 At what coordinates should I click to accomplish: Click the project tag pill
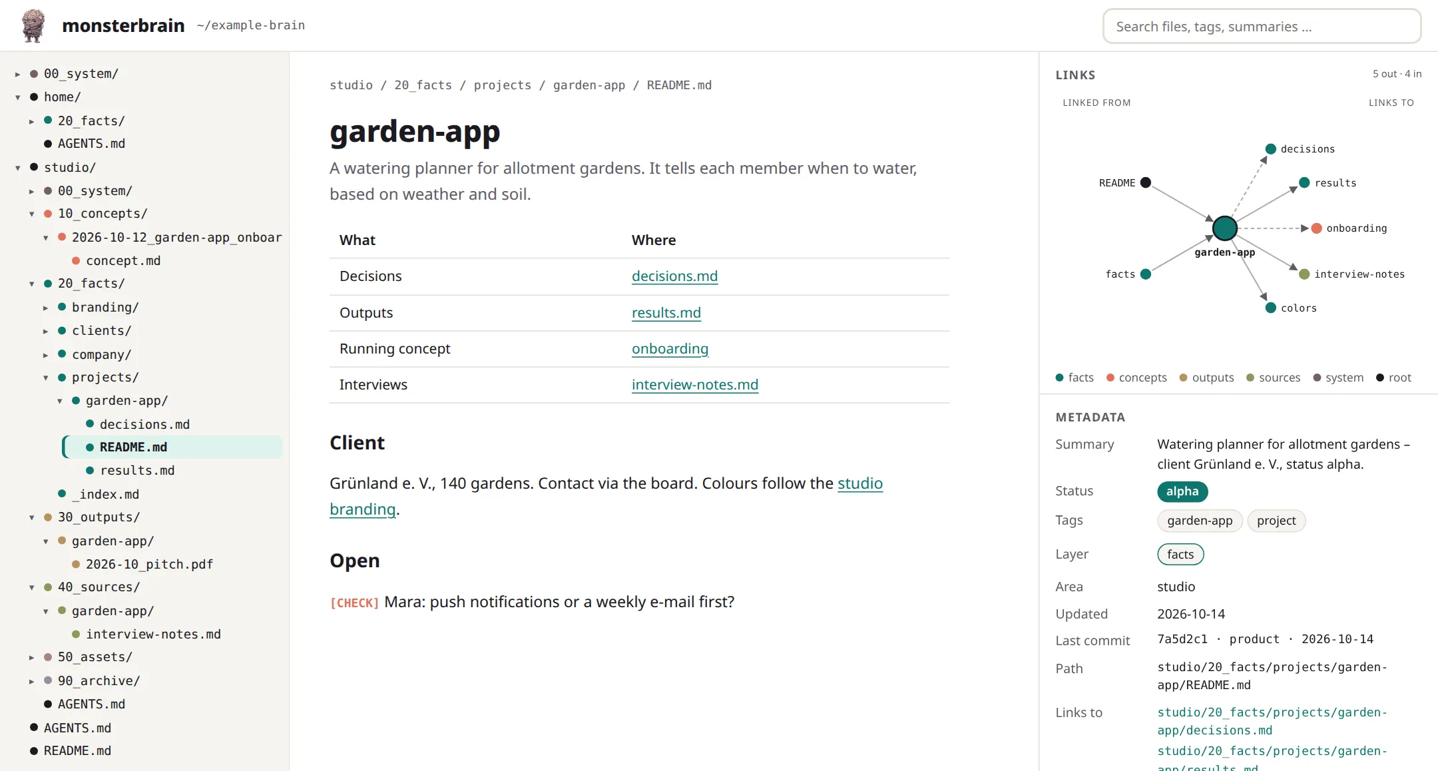pyautogui.click(x=1276, y=521)
